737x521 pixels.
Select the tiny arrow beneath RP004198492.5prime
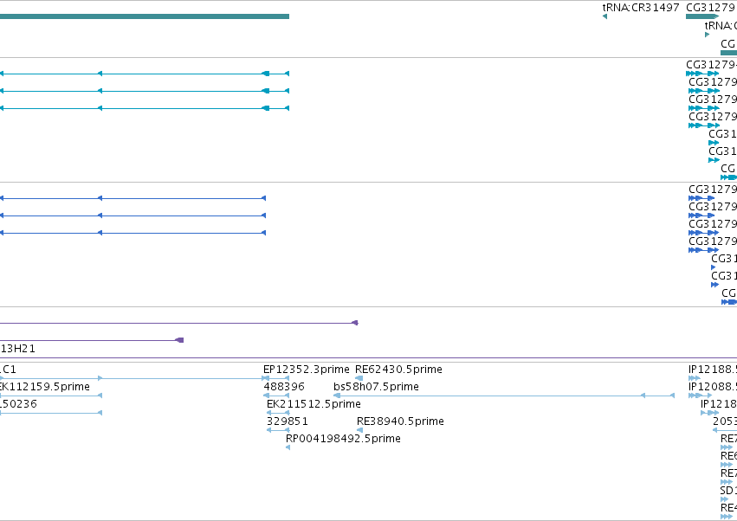(x=288, y=447)
